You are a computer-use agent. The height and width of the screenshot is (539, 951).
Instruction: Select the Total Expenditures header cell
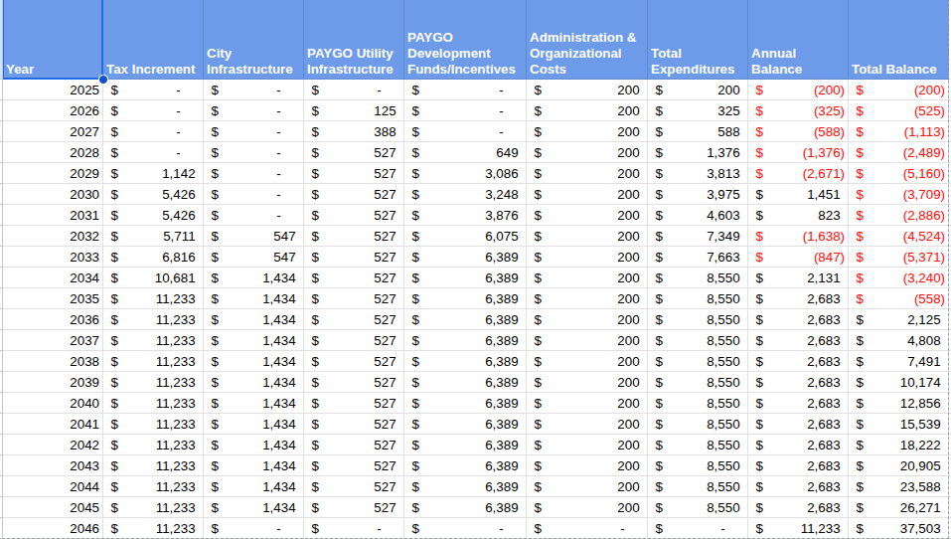(698, 40)
